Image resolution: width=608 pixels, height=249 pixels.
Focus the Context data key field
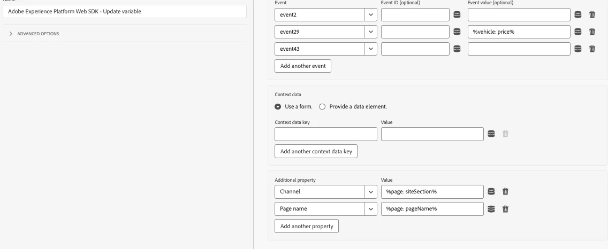[x=326, y=134]
